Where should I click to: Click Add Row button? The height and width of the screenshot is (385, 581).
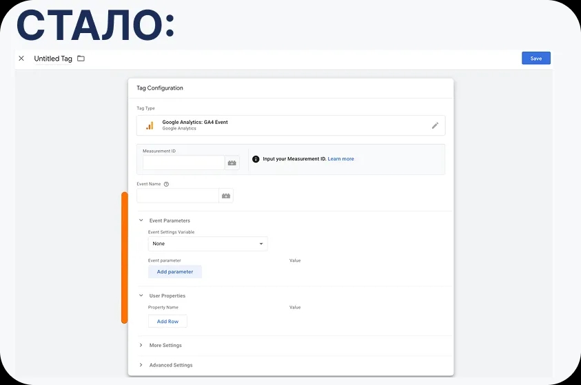(167, 322)
